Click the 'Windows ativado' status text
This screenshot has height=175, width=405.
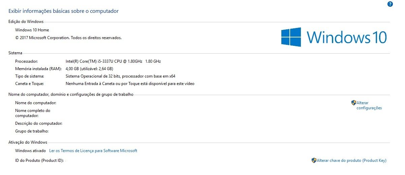(30, 151)
